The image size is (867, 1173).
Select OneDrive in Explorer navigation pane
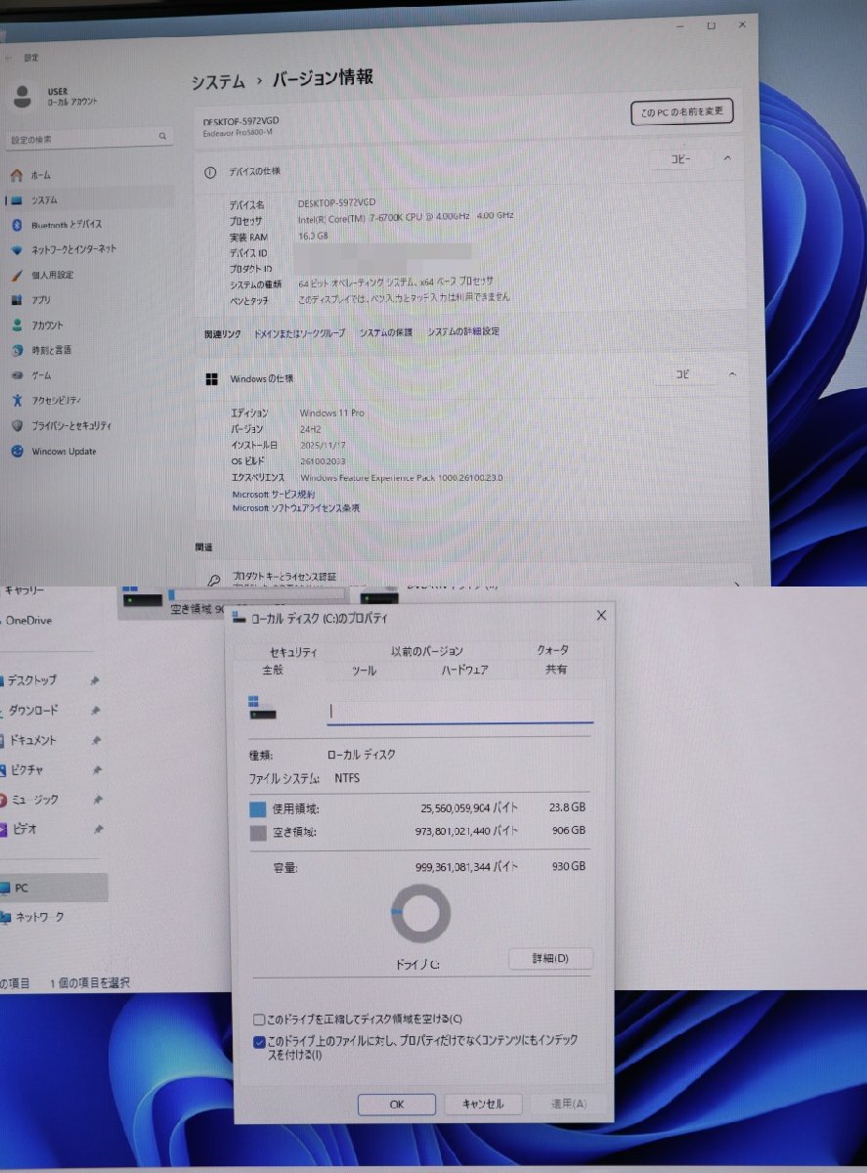[x=28, y=620]
